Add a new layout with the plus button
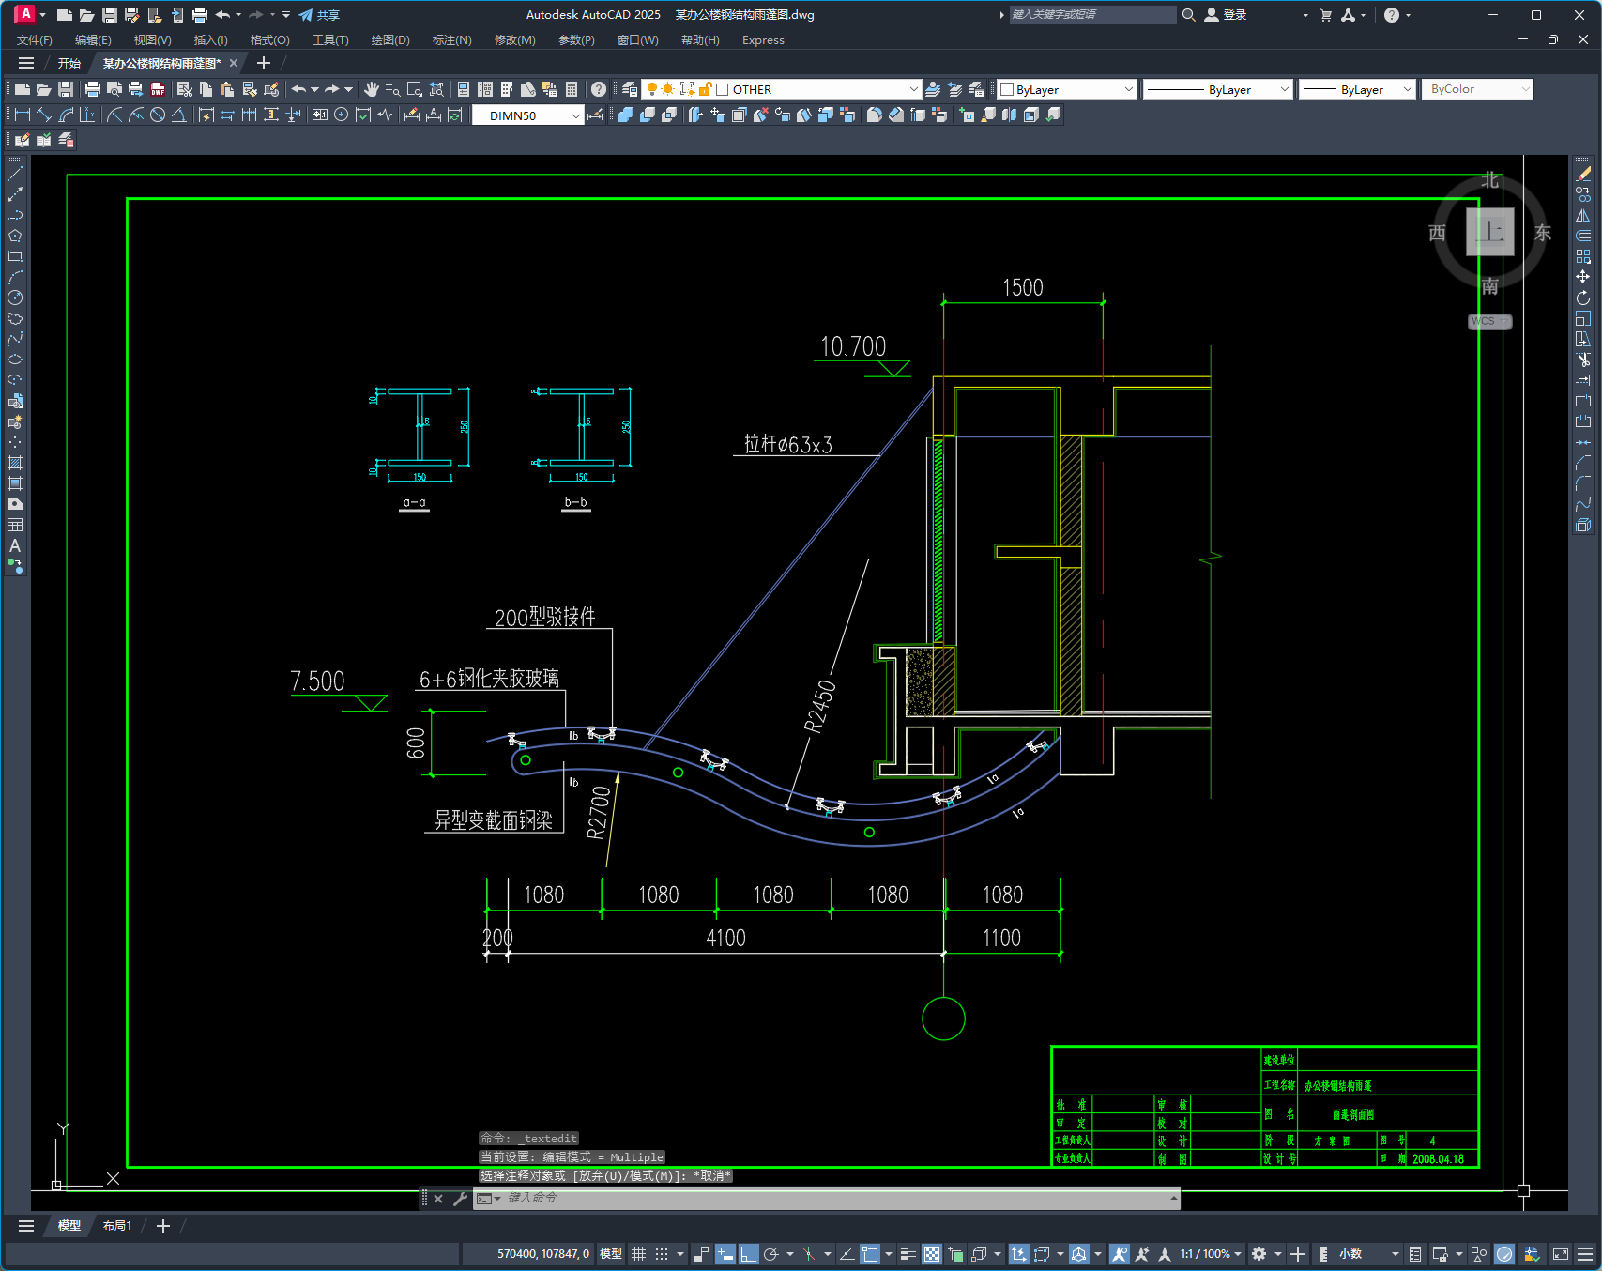1602x1271 pixels. (163, 1226)
